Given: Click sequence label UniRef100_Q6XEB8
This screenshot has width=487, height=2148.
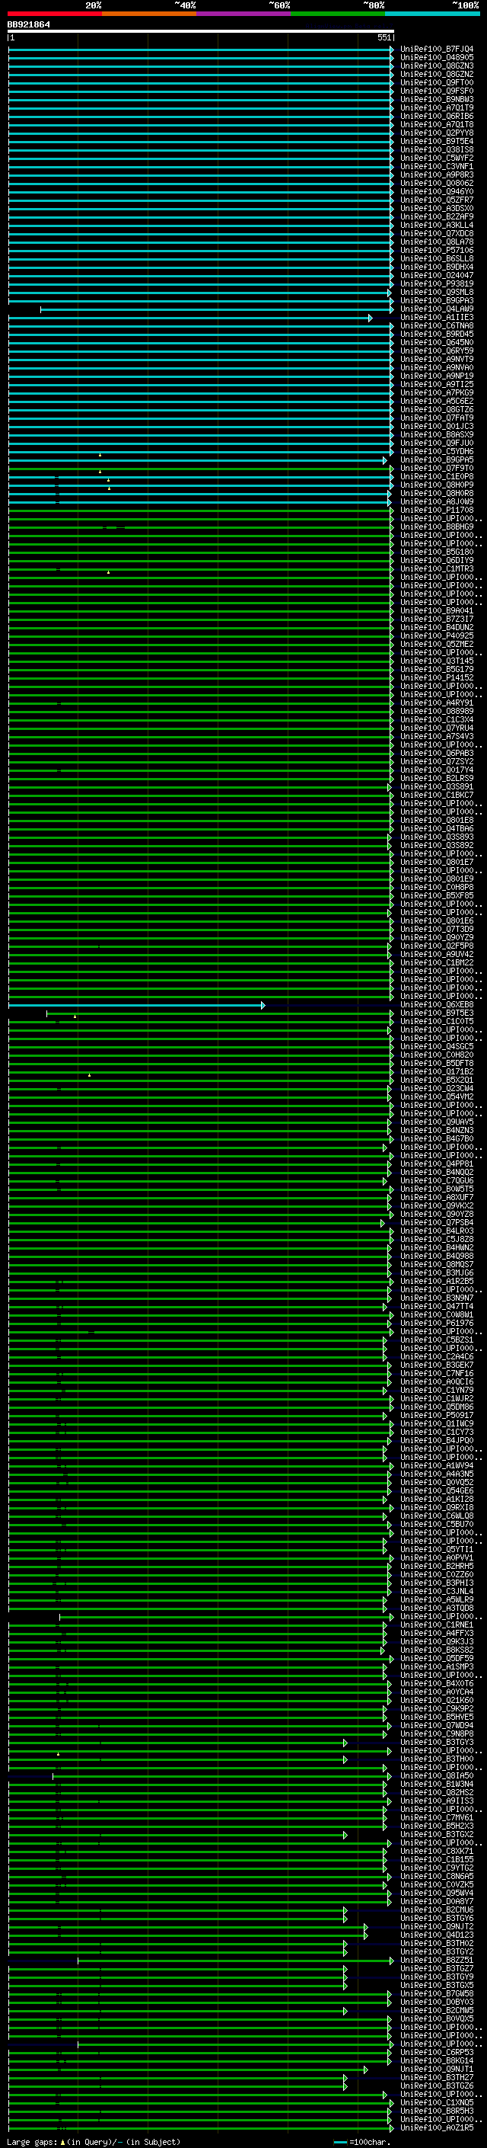Looking at the screenshot, I should (x=437, y=1006).
